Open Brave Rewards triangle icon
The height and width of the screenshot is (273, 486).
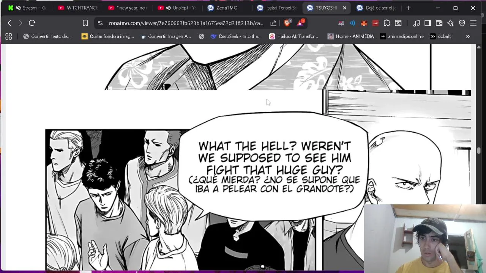[300, 23]
